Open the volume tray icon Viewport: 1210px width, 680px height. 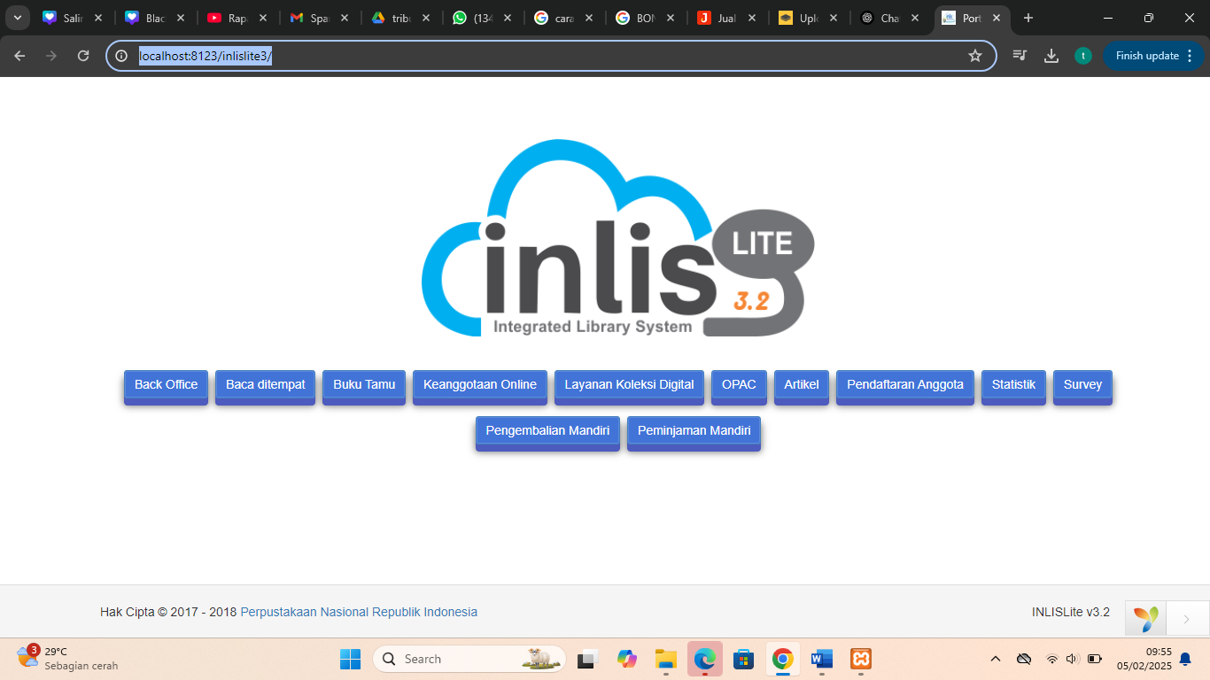coord(1072,659)
